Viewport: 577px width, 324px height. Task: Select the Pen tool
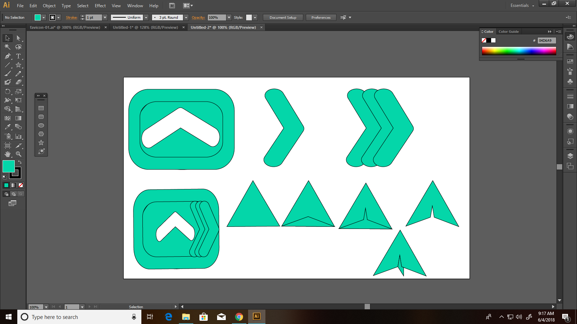pyautogui.click(x=7, y=56)
